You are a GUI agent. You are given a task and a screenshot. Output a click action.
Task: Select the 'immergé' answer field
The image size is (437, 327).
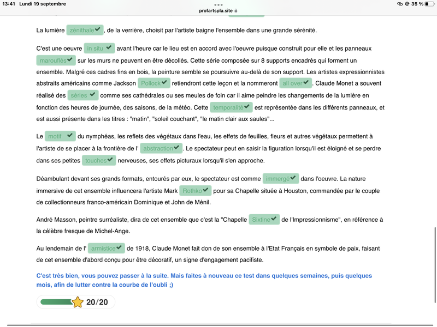[x=281, y=179]
